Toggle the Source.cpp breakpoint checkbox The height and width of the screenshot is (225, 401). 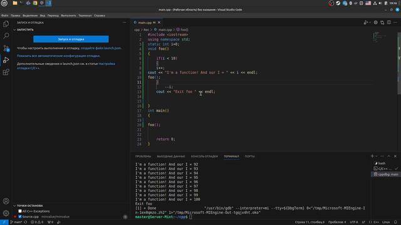(20, 217)
